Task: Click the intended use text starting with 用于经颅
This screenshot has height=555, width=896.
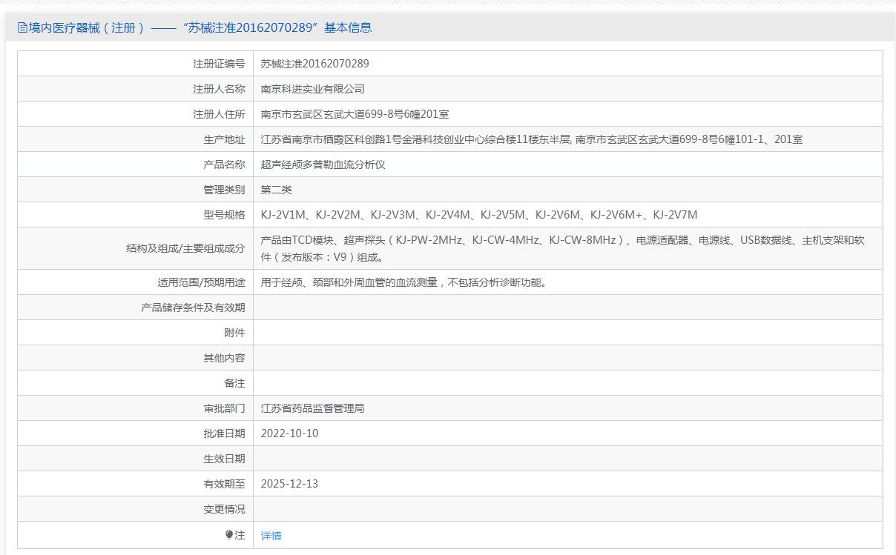Action: tap(403, 282)
